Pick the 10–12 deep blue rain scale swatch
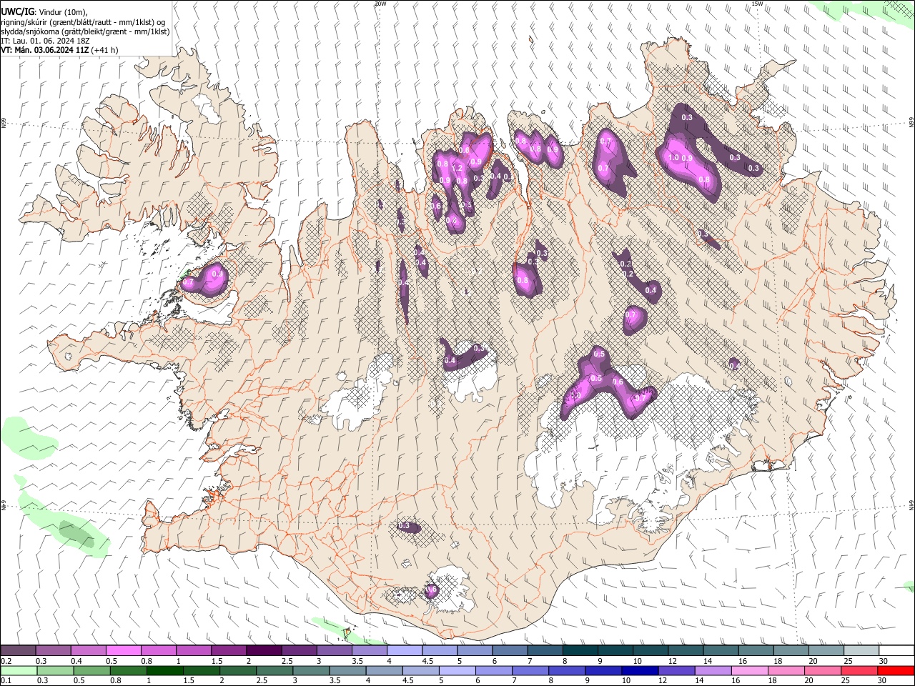915x686 pixels. [641, 670]
